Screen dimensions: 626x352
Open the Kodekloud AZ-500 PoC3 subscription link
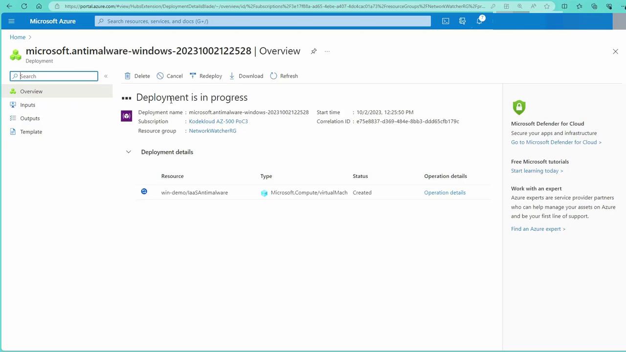(x=218, y=121)
